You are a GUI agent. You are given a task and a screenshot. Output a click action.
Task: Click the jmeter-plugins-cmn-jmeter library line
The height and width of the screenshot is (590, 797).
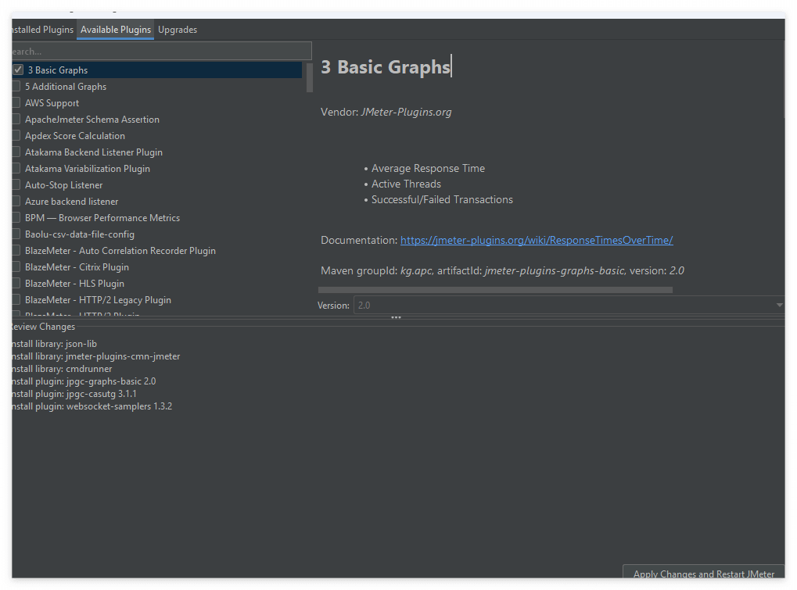[96, 356]
